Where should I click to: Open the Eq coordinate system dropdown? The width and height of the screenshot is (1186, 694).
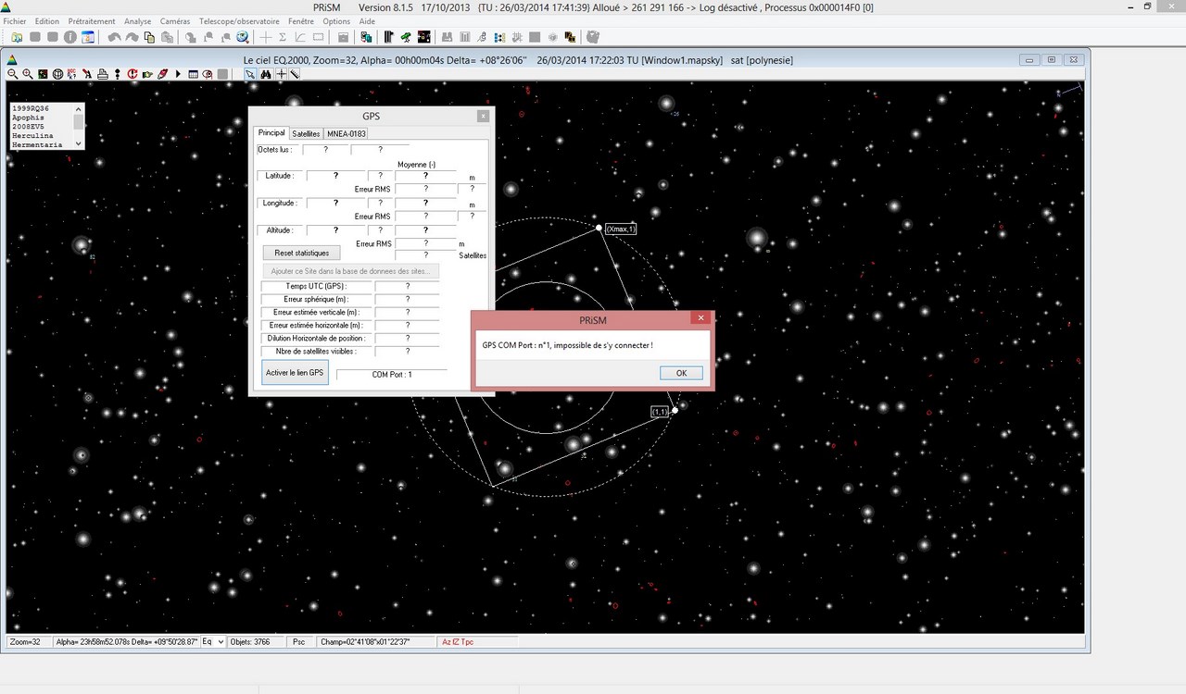[213, 641]
